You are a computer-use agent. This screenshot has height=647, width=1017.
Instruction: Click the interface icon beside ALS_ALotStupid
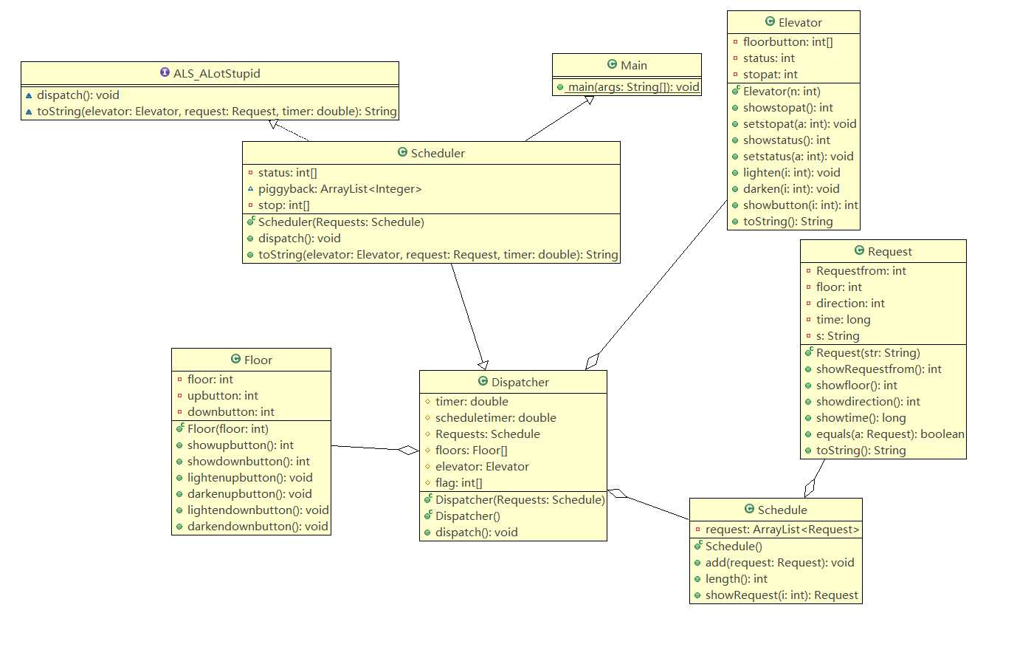click(165, 72)
